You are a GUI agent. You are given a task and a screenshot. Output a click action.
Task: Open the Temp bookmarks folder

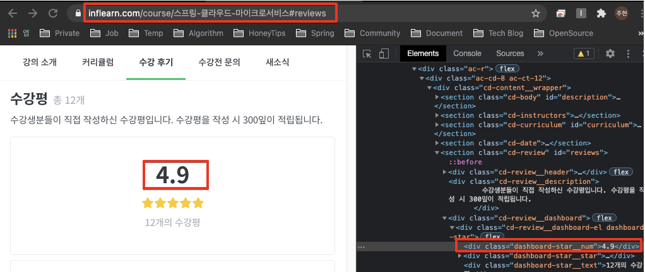[x=146, y=33]
